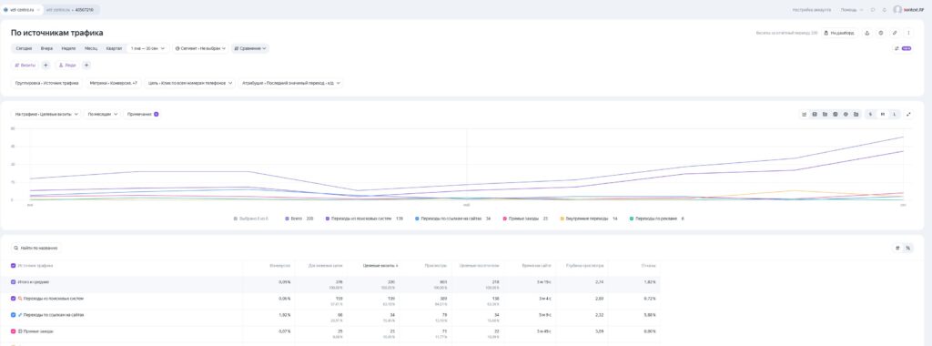This screenshot has width=932, height=346.
Task: Select the 'Неделя' period tab
Action: (x=68, y=49)
